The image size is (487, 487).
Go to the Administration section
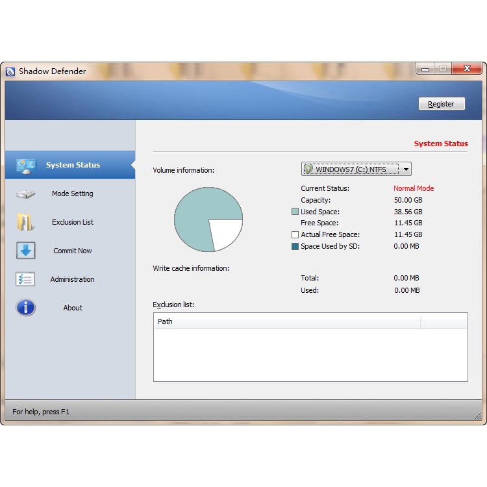point(72,279)
